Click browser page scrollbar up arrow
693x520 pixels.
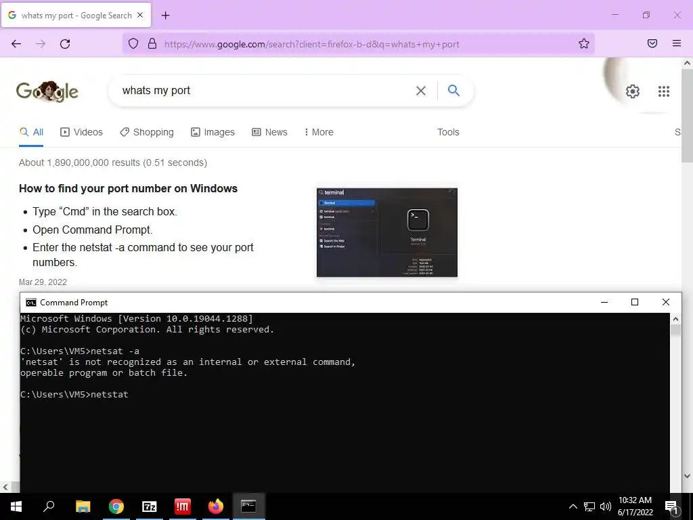687,63
